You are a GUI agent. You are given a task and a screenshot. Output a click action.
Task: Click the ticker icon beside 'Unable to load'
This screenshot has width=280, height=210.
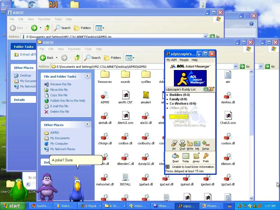pyautogui.click(x=167, y=167)
